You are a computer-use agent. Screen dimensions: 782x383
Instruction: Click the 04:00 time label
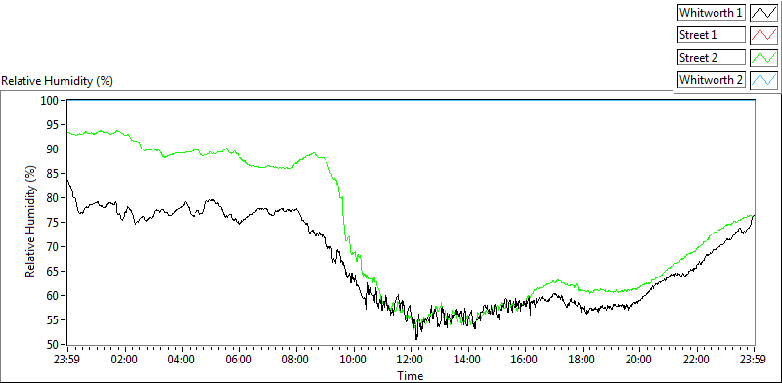click(x=182, y=359)
